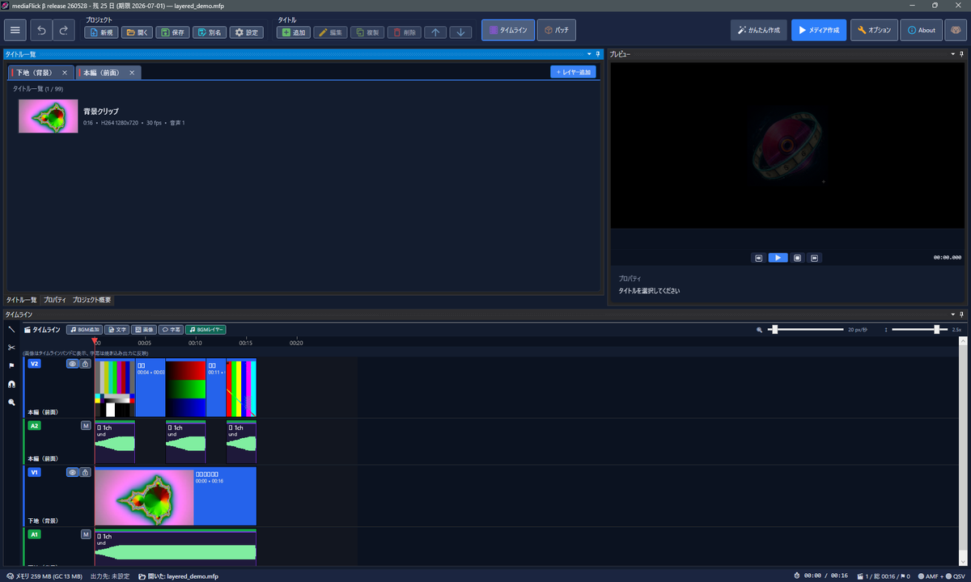Select the 背景クリップ thumbnail in title list

click(49, 116)
